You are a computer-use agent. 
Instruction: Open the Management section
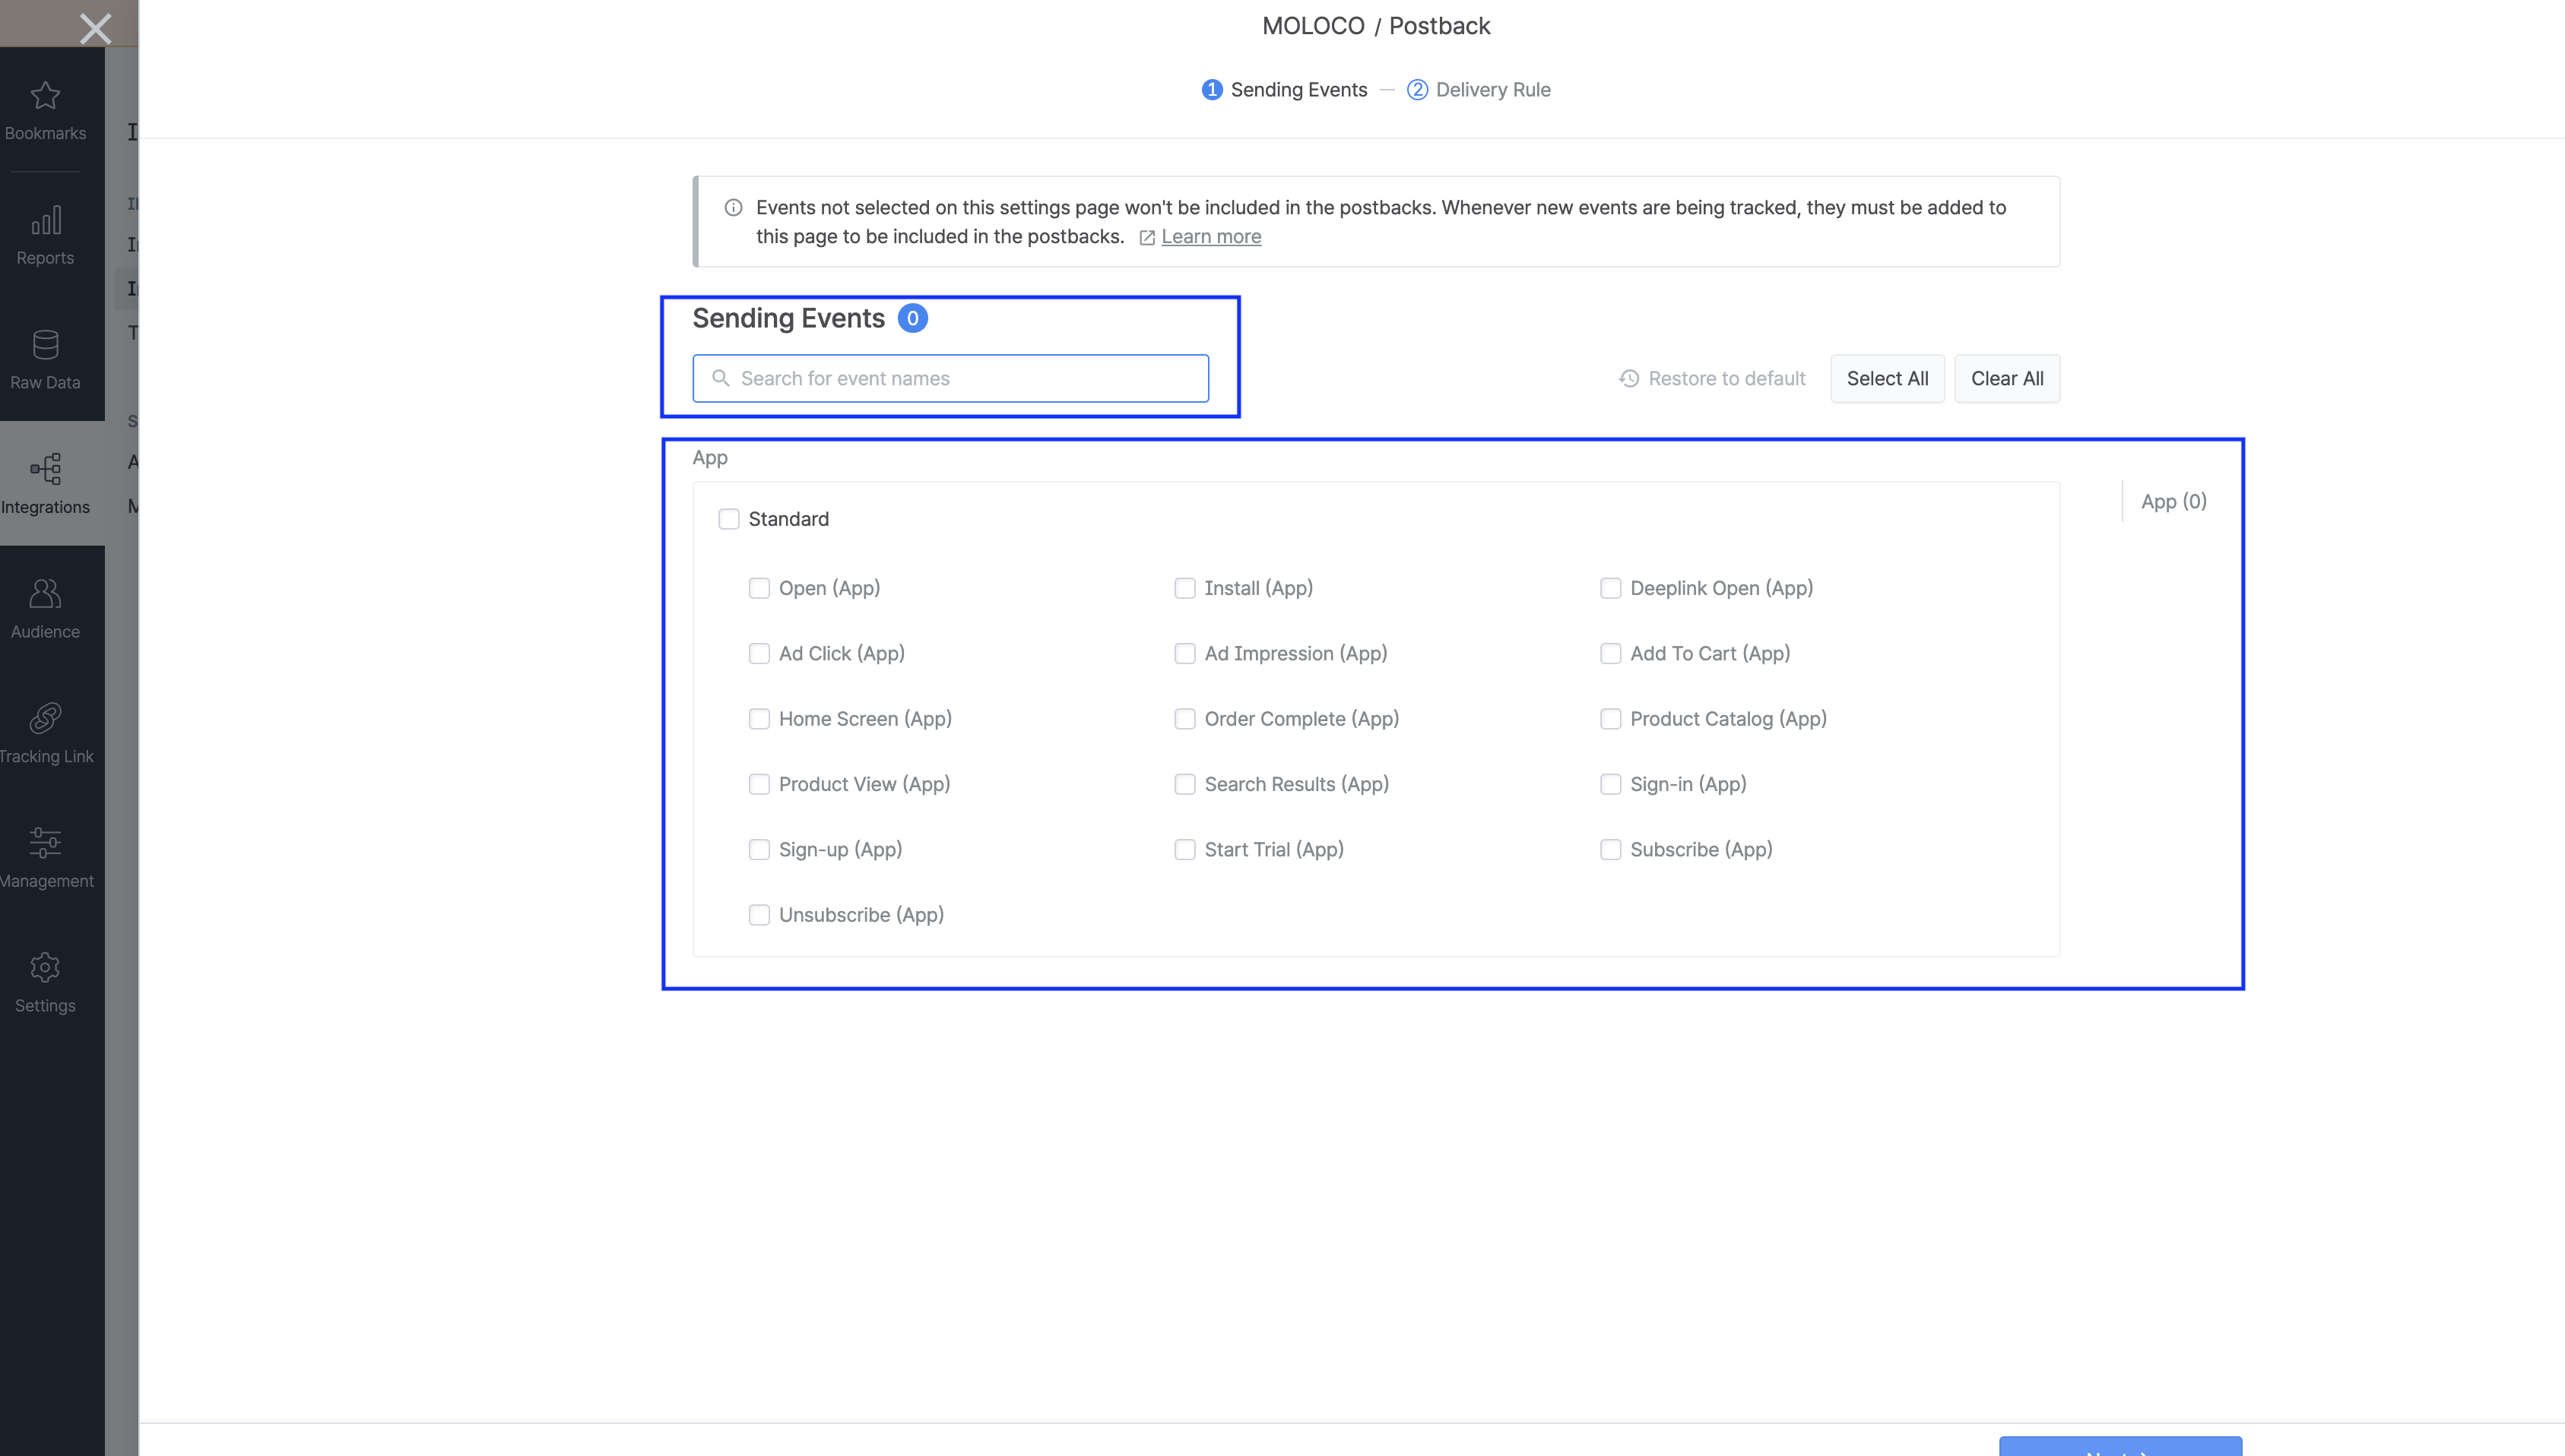tap(45, 858)
